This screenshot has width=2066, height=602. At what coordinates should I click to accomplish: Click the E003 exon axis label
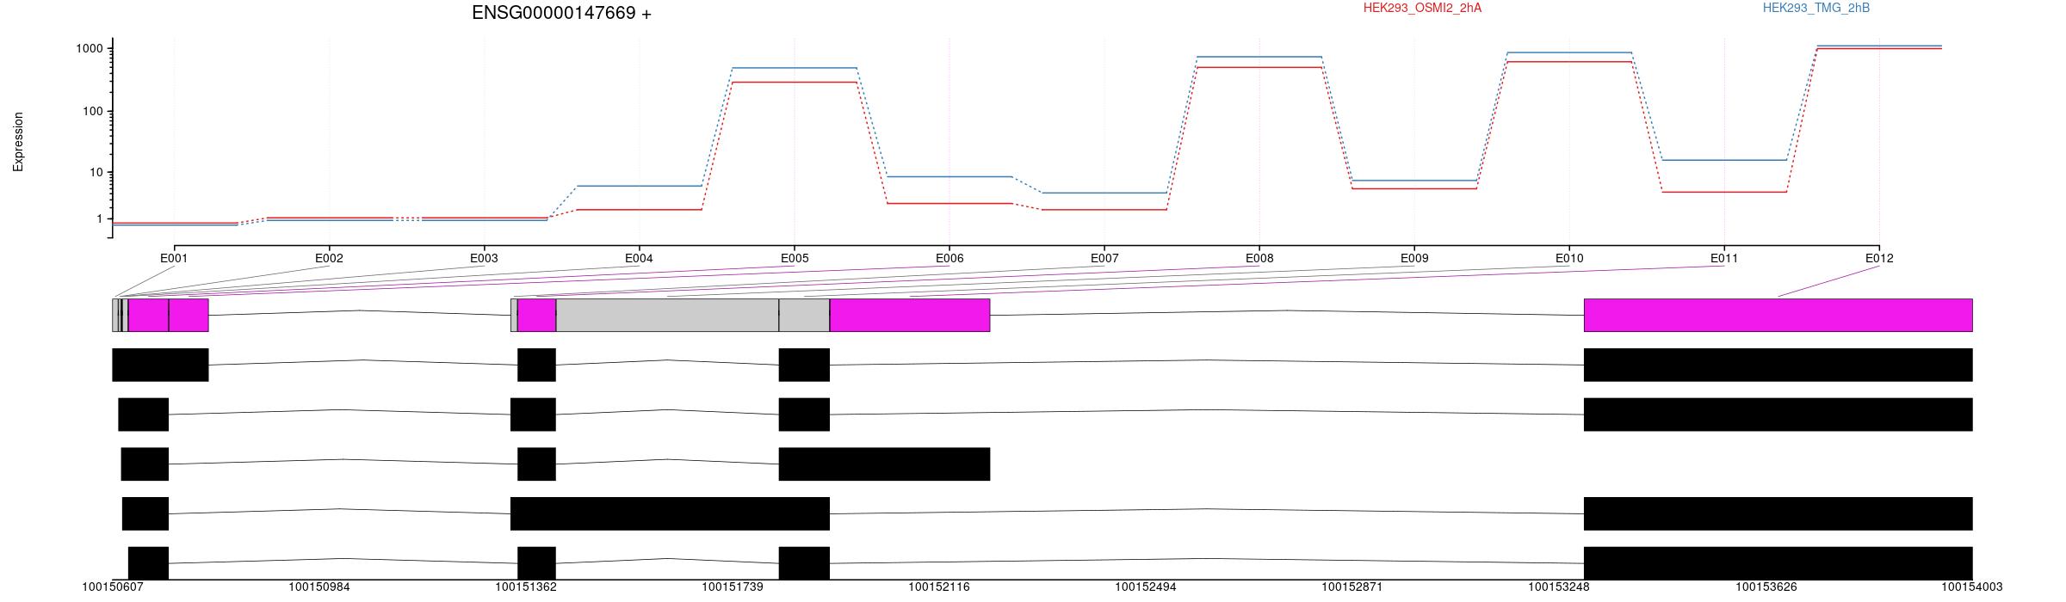[x=484, y=258]
